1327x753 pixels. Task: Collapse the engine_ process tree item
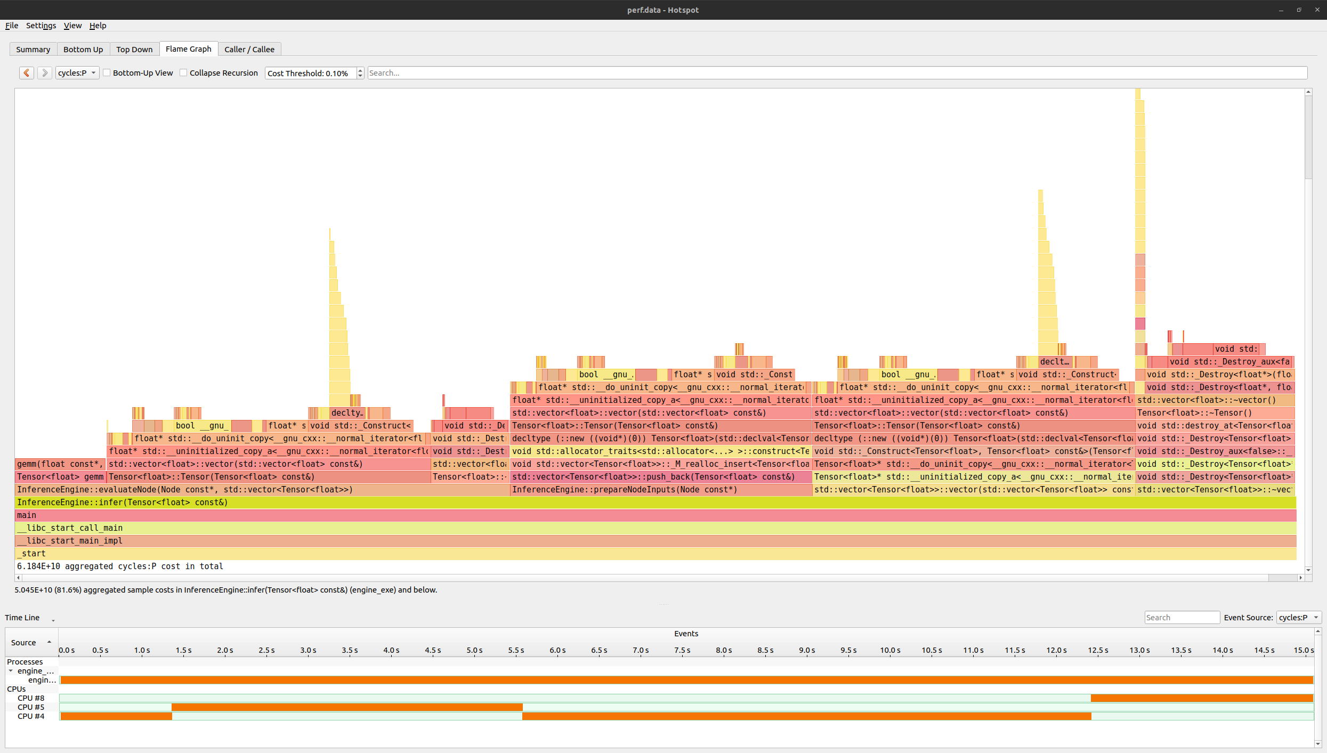click(x=11, y=671)
